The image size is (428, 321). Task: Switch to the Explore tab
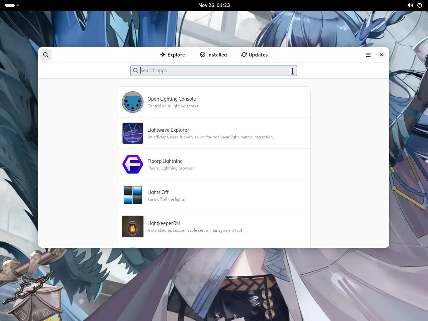[172, 55]
